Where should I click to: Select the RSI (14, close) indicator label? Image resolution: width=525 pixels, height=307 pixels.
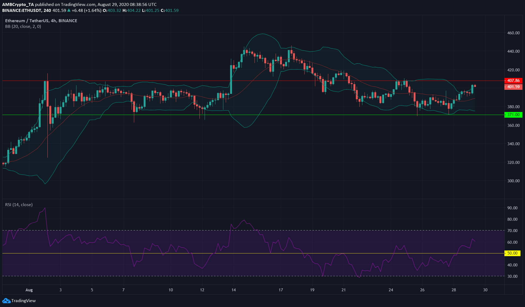(x=19, y=205)
